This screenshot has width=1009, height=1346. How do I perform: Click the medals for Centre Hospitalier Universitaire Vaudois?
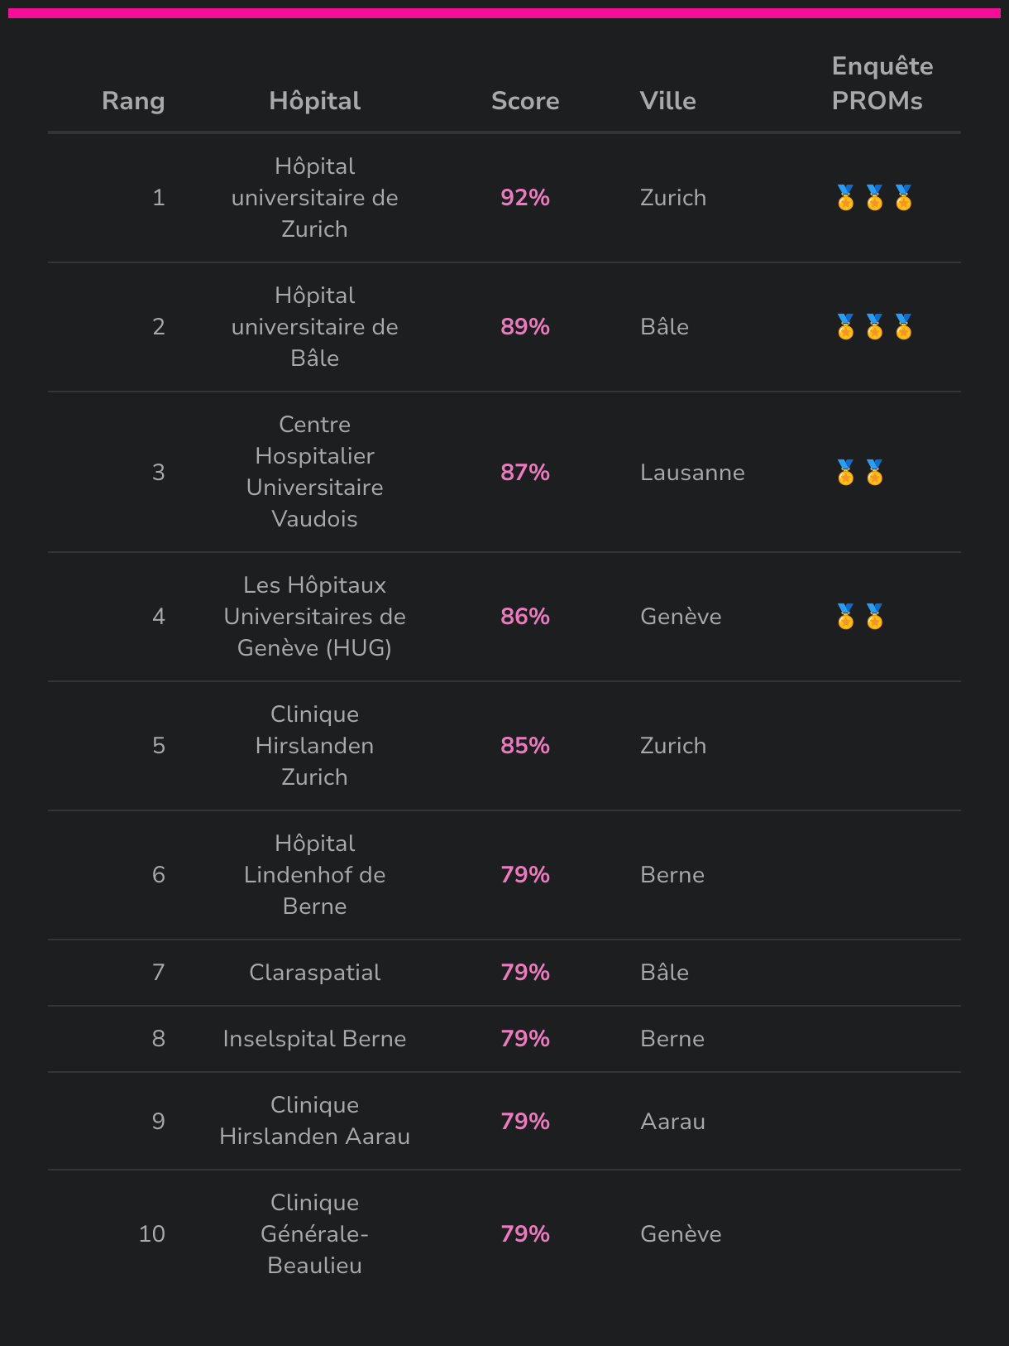tap(860, 473)
